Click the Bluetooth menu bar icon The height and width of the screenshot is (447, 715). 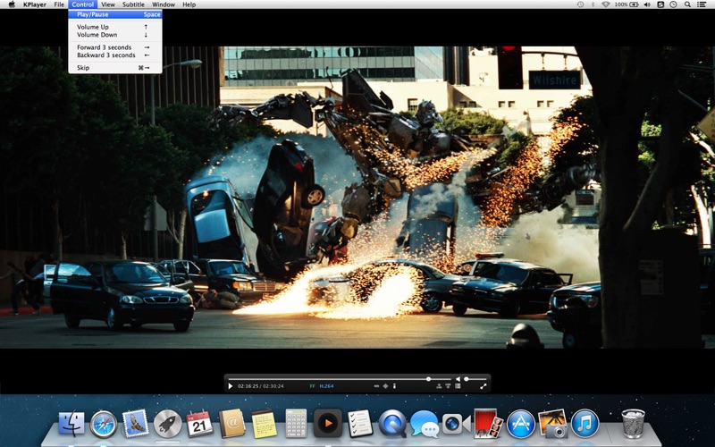(593, 4)
